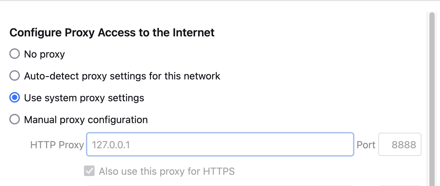Click "Auto-detect proxy settings for this network" label
This screenshot has width=440, height=186.
122,76
